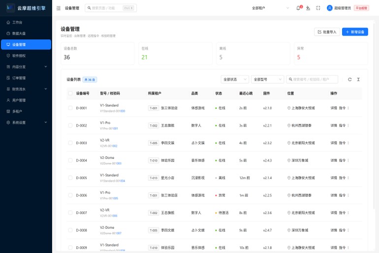Viewport: 379px width, 253px height.
Task: Go to 用户管理 in the sidebar
Action: click(x=26, y=100)
